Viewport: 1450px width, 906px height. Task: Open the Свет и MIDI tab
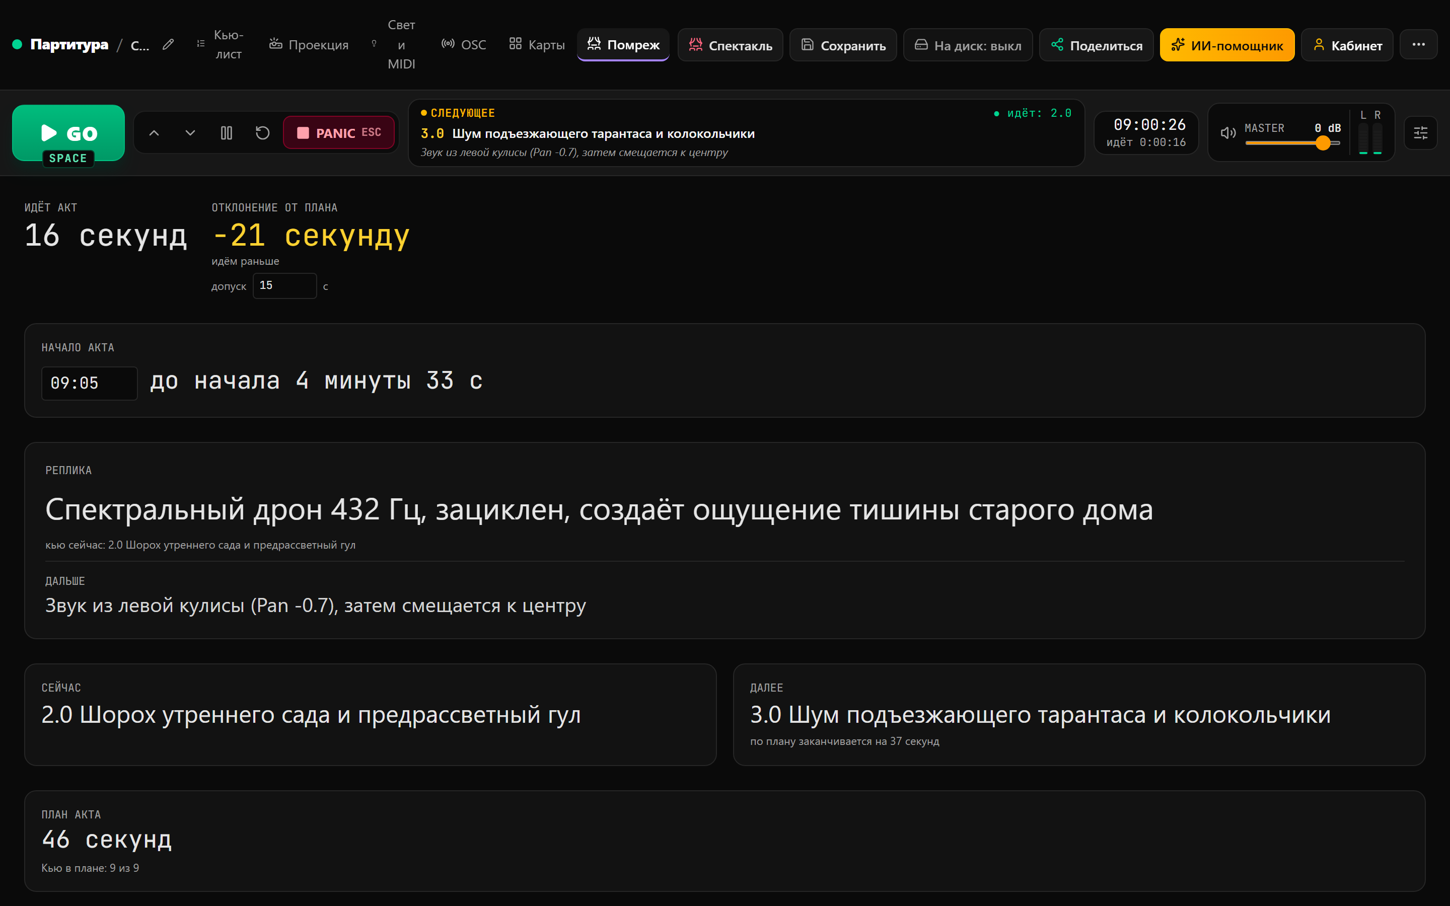(x=394, y=44)
